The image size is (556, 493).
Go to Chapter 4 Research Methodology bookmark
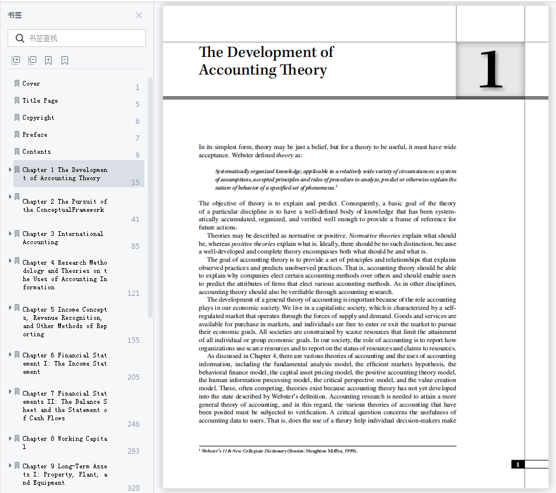tap(65, 275)
